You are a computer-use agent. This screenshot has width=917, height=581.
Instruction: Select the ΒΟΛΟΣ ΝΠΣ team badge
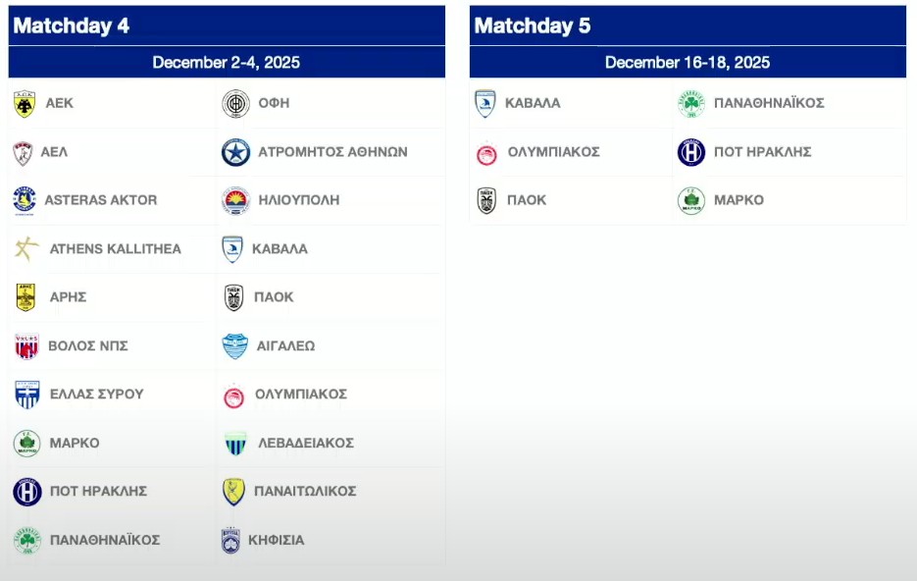(26, 346)
